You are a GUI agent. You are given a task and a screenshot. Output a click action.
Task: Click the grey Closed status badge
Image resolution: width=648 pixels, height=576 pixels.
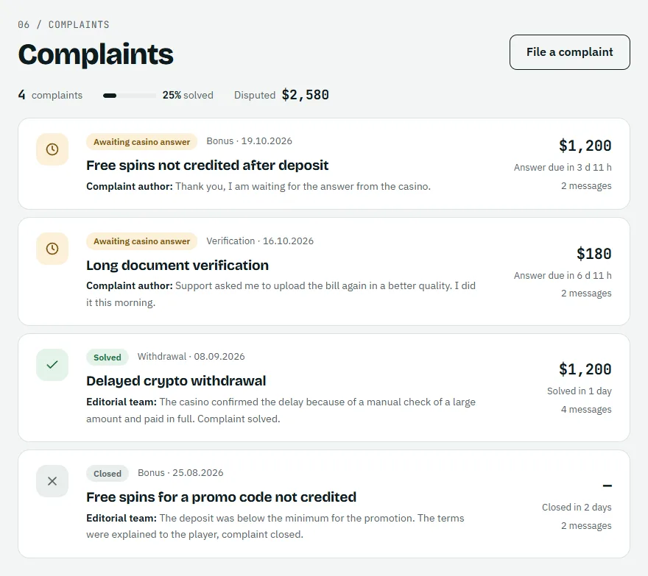(107, 474)
